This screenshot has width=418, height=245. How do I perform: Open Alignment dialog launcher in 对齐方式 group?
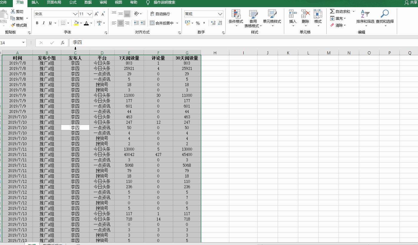pyautogui.click(x=179, y=33)
